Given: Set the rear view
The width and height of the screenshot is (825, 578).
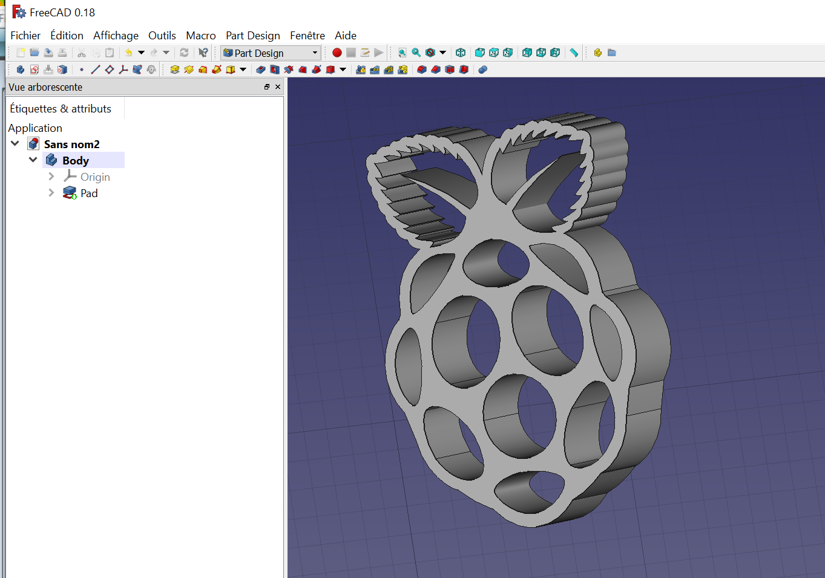Looking at the screenshot, I should point(527,53).
